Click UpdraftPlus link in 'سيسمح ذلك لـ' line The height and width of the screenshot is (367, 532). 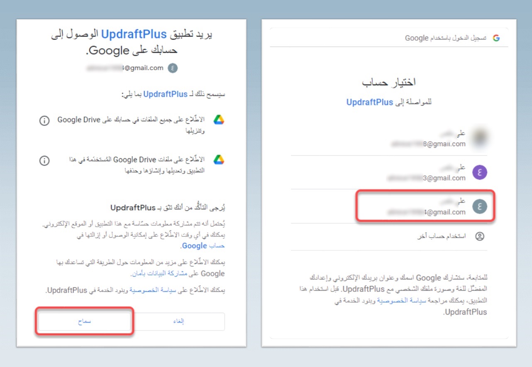tap(166, 94)
